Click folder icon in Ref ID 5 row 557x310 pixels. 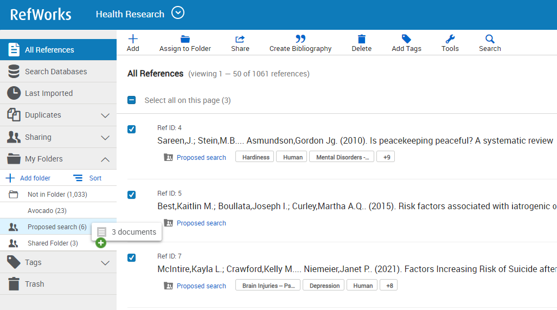168,223
